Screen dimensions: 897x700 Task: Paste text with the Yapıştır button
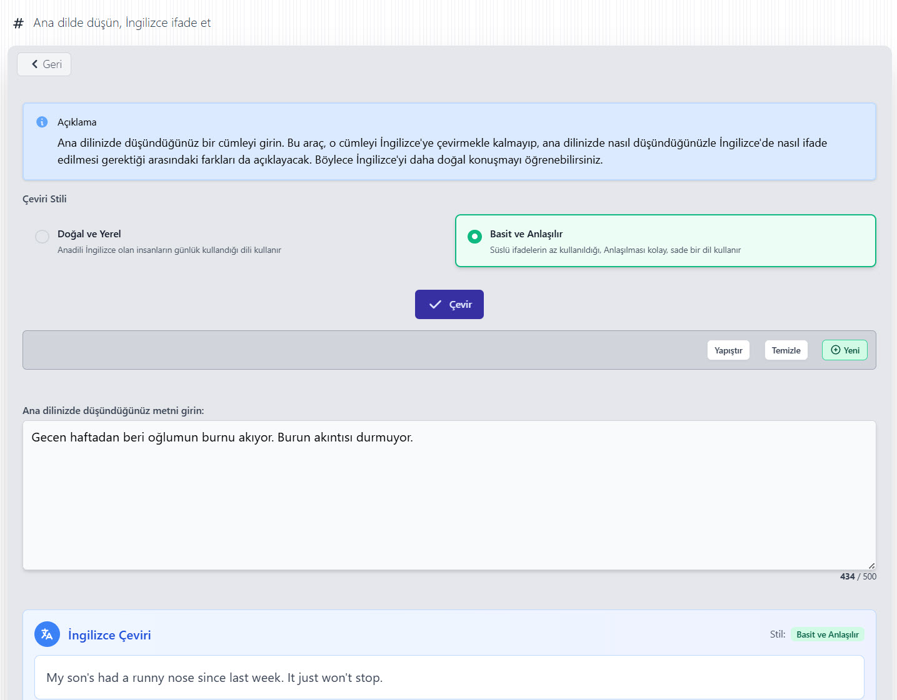click(728, 350)
